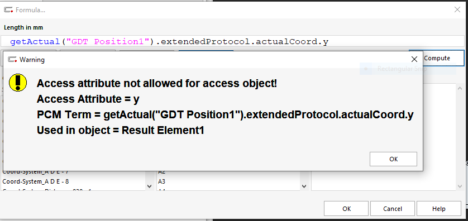Viewport: 468px width, 221px height.
Task: Close the Formula window with its X
Action: tap(457, 10)
